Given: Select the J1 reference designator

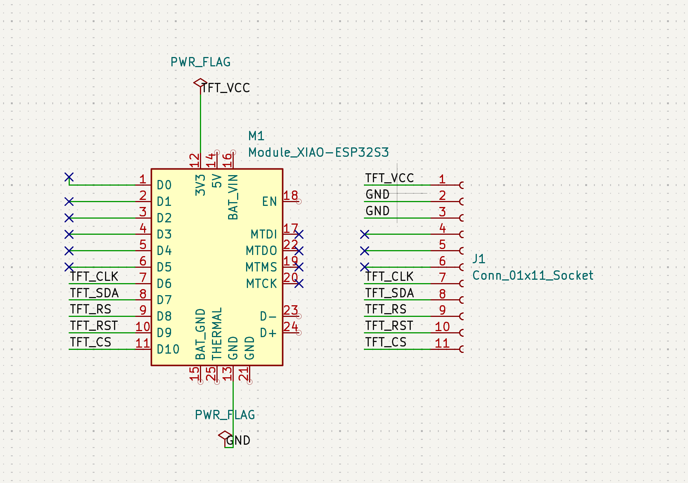Looking at the screenshot, I should (x=479, y=259).
